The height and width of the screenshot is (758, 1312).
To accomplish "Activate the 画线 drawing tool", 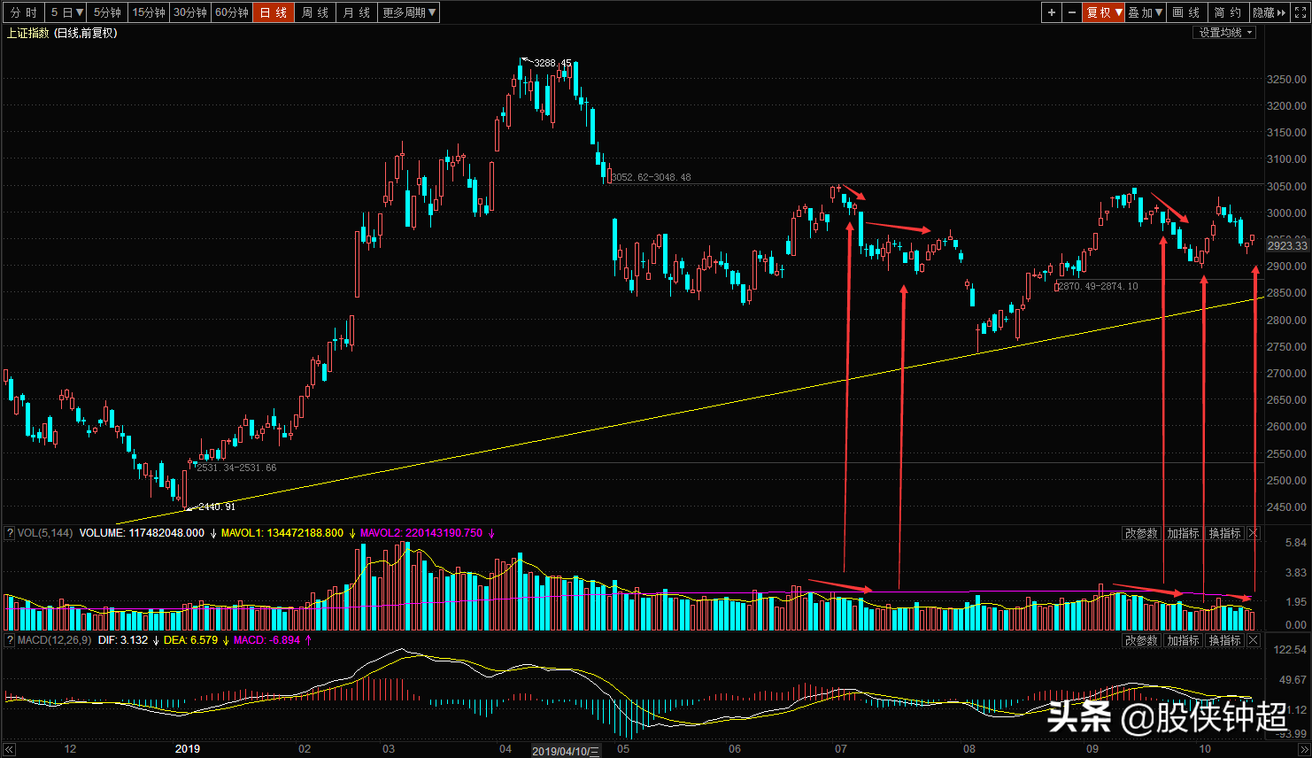I will 1187,12.
